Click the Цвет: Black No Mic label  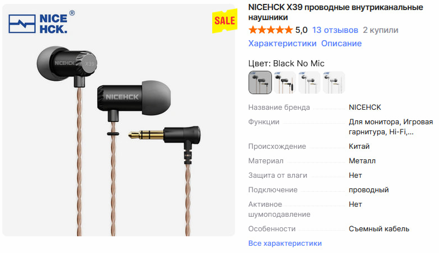point(286,64)
